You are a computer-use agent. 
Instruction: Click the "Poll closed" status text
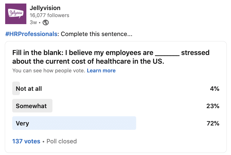point(62,141)
